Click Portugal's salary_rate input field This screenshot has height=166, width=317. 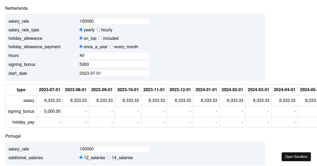pos(114,149)
